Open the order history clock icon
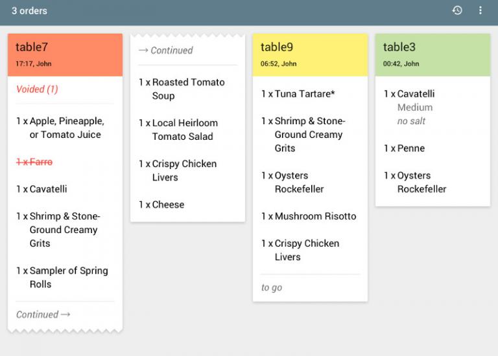This screenshot has width=498, height=356. (x=457, y=10)
